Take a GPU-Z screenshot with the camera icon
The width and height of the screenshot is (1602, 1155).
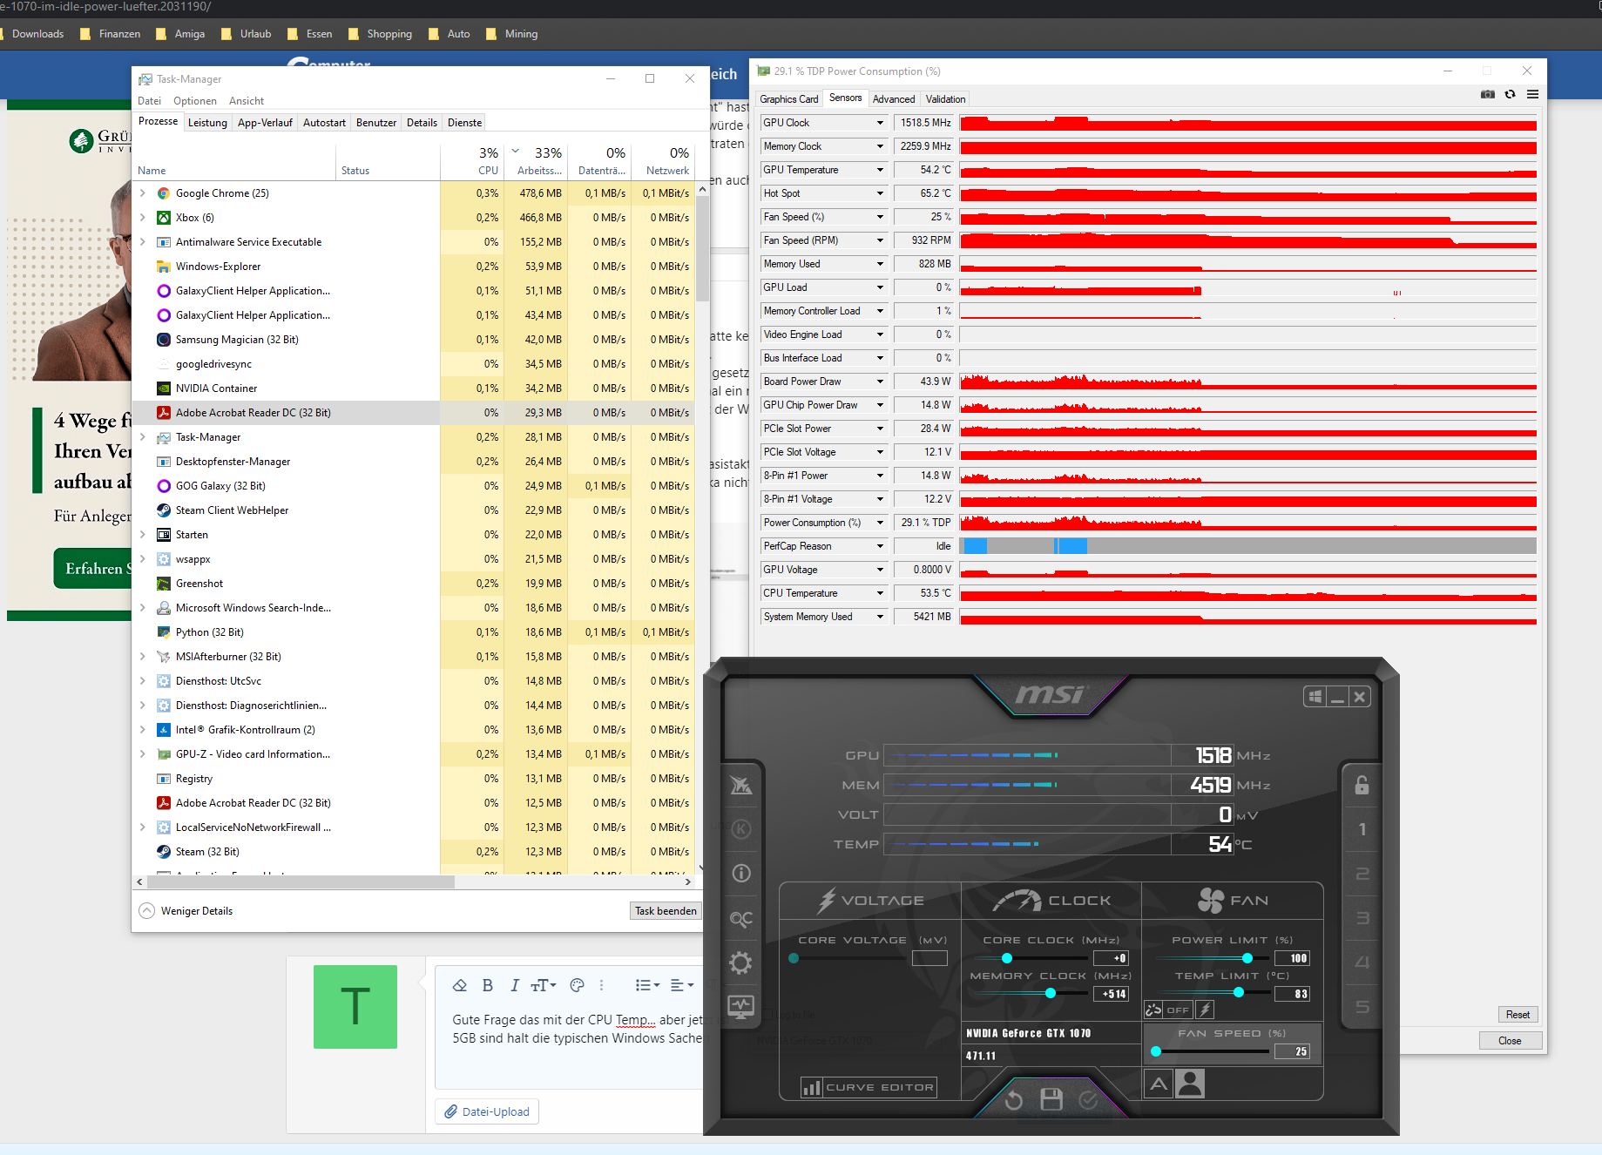(1488, 94)
